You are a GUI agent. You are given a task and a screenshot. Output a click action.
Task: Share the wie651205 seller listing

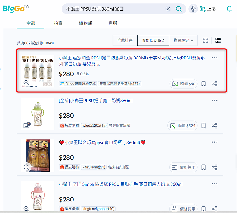pyautogui.click(x=214, y=126)
